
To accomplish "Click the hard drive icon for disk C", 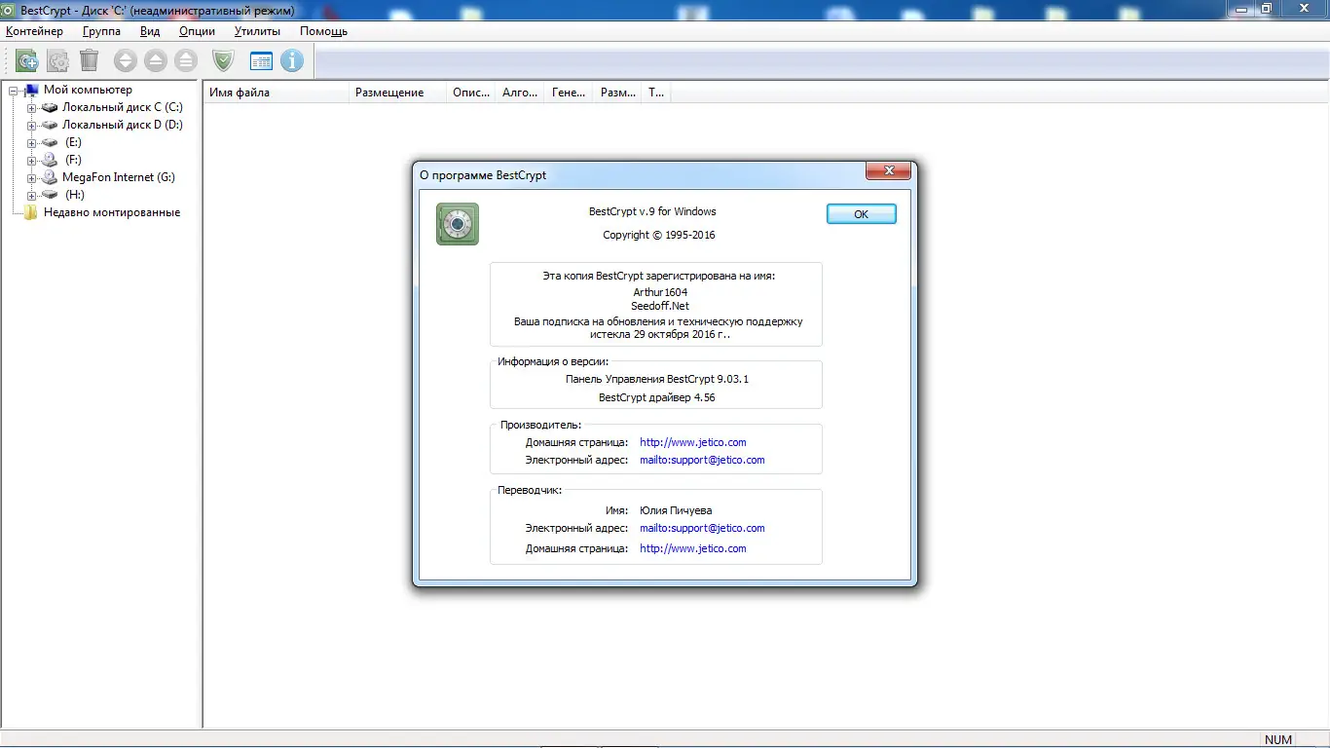I will click(x=50, y=107).
